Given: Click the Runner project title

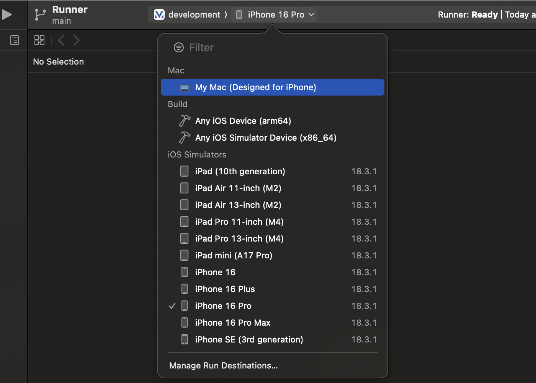Looking at the screenshot, I should 70,10.
